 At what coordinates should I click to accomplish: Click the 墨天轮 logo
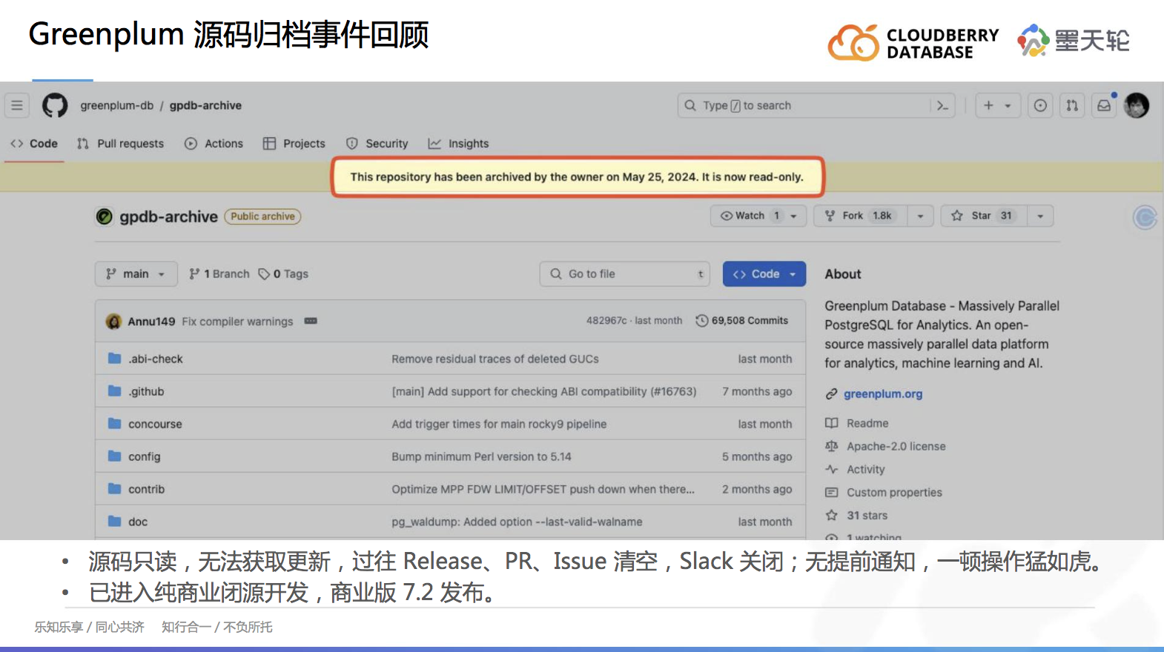tap(1074, 40)
